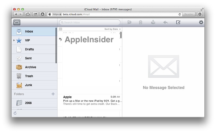Click the Safari iCloud tabs toolbar icon
This screenshot has height=133, width=216.
(28, 14)
